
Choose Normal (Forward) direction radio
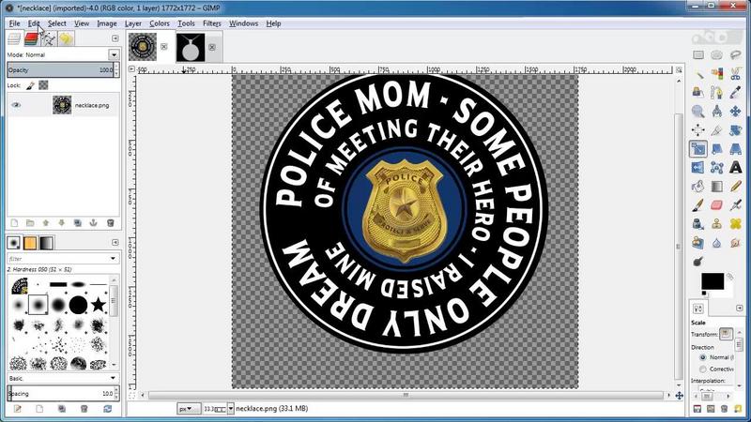coord(703,357)
